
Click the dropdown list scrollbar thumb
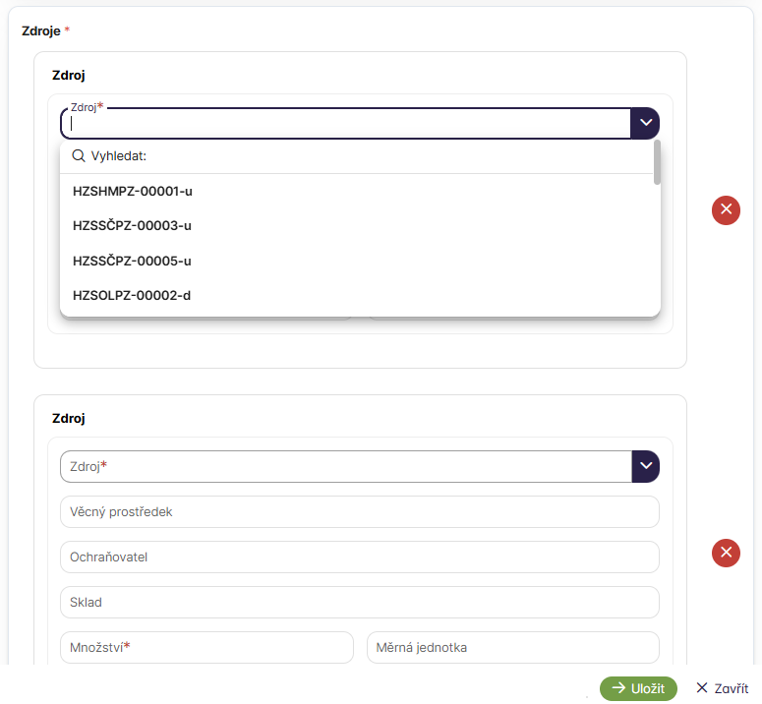[x=657, y=163]
